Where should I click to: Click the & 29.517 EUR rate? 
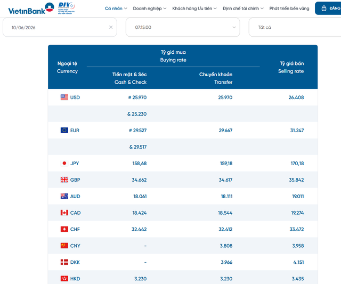click(x=138, y=147)
